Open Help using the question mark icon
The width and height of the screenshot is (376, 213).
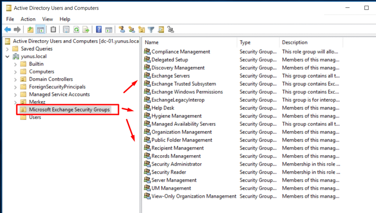(x=99, y=30)
